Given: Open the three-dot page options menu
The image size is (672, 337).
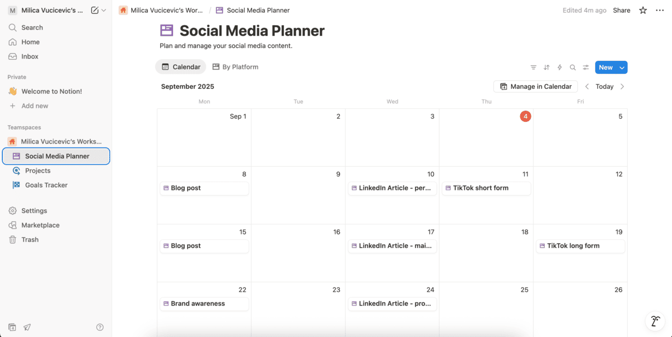Looking at the screenshot, I should [660, 11].
